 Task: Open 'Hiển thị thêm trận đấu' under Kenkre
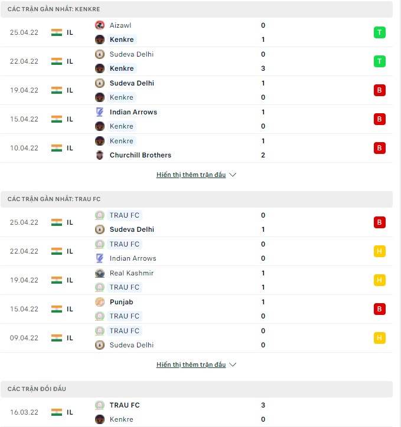191,175
